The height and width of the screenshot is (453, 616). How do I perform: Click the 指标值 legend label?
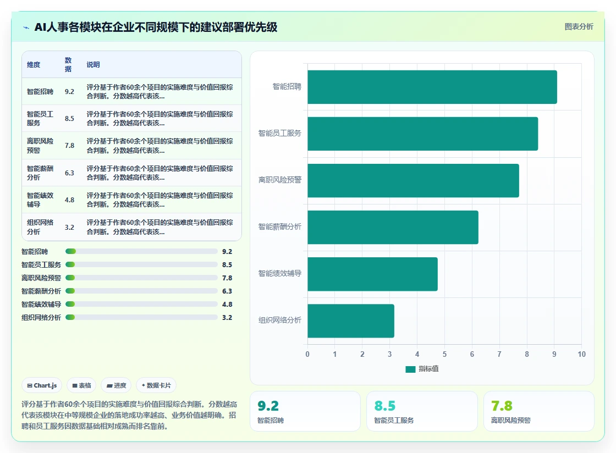[x=428, y=368]
